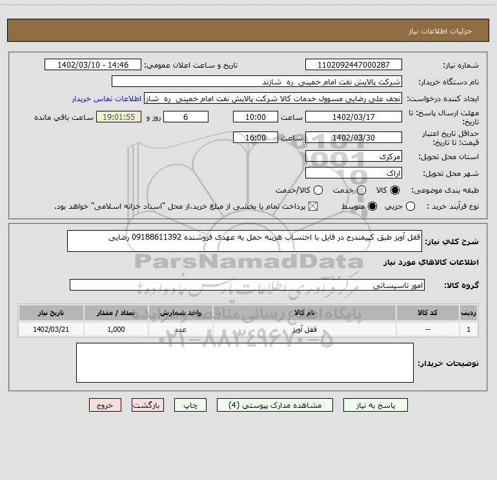Click the چاپ print button
This screenshot has width=497, height=480.
(190, 405)
